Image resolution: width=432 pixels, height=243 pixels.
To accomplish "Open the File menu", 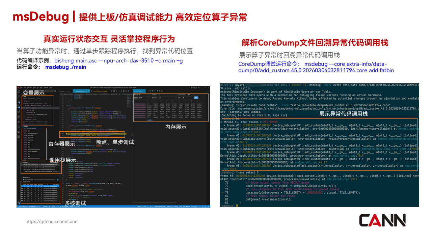I will pyautogui.click(x=21, y=88).
